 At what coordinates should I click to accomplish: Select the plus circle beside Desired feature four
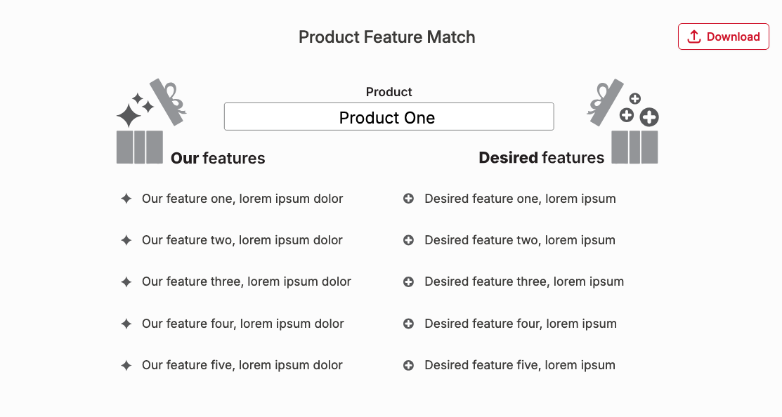[408, 324]
